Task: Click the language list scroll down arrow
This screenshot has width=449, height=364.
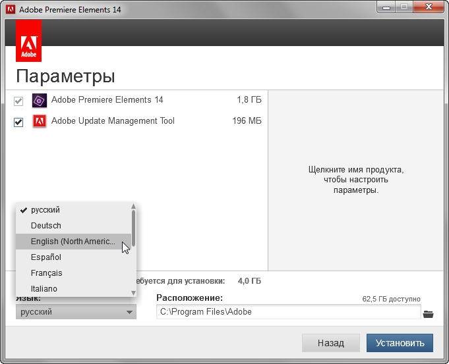Action: (x=133, y=293)
